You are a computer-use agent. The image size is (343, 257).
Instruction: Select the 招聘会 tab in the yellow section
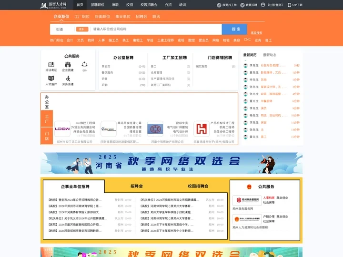coord(137,186)
